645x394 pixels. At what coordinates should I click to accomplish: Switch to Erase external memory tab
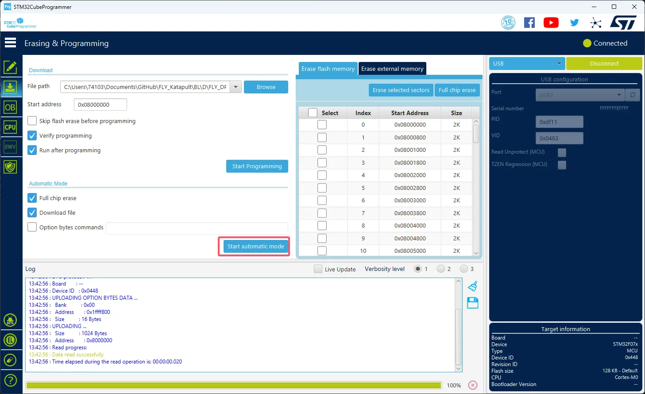click(392, 69)
